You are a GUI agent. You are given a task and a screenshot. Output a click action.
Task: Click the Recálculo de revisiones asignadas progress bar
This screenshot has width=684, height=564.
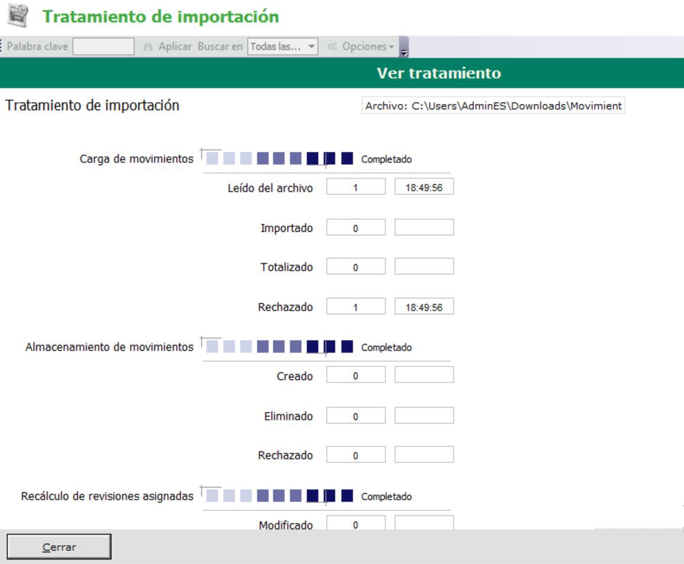point(280,496)
